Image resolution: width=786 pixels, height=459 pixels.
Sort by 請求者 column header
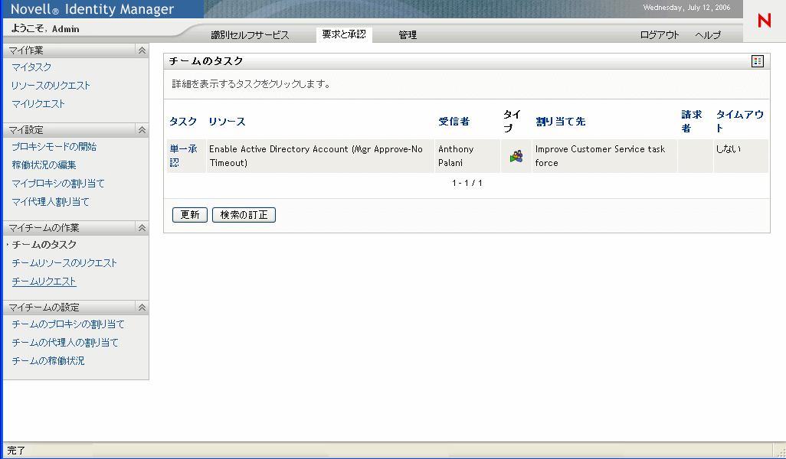(692, 122)
